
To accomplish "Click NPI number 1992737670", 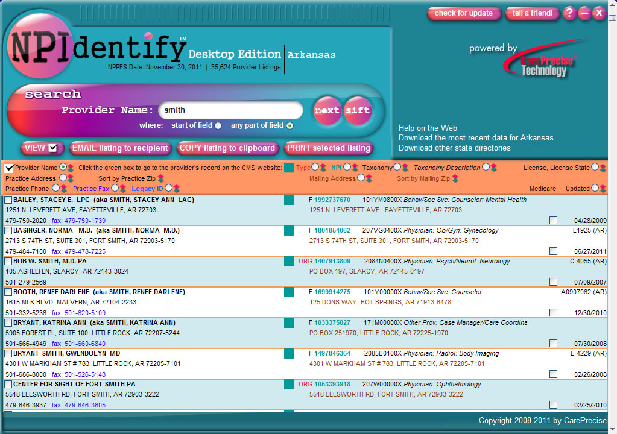I will coord(332,200).
